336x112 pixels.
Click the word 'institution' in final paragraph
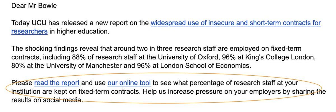pos(24,91)
